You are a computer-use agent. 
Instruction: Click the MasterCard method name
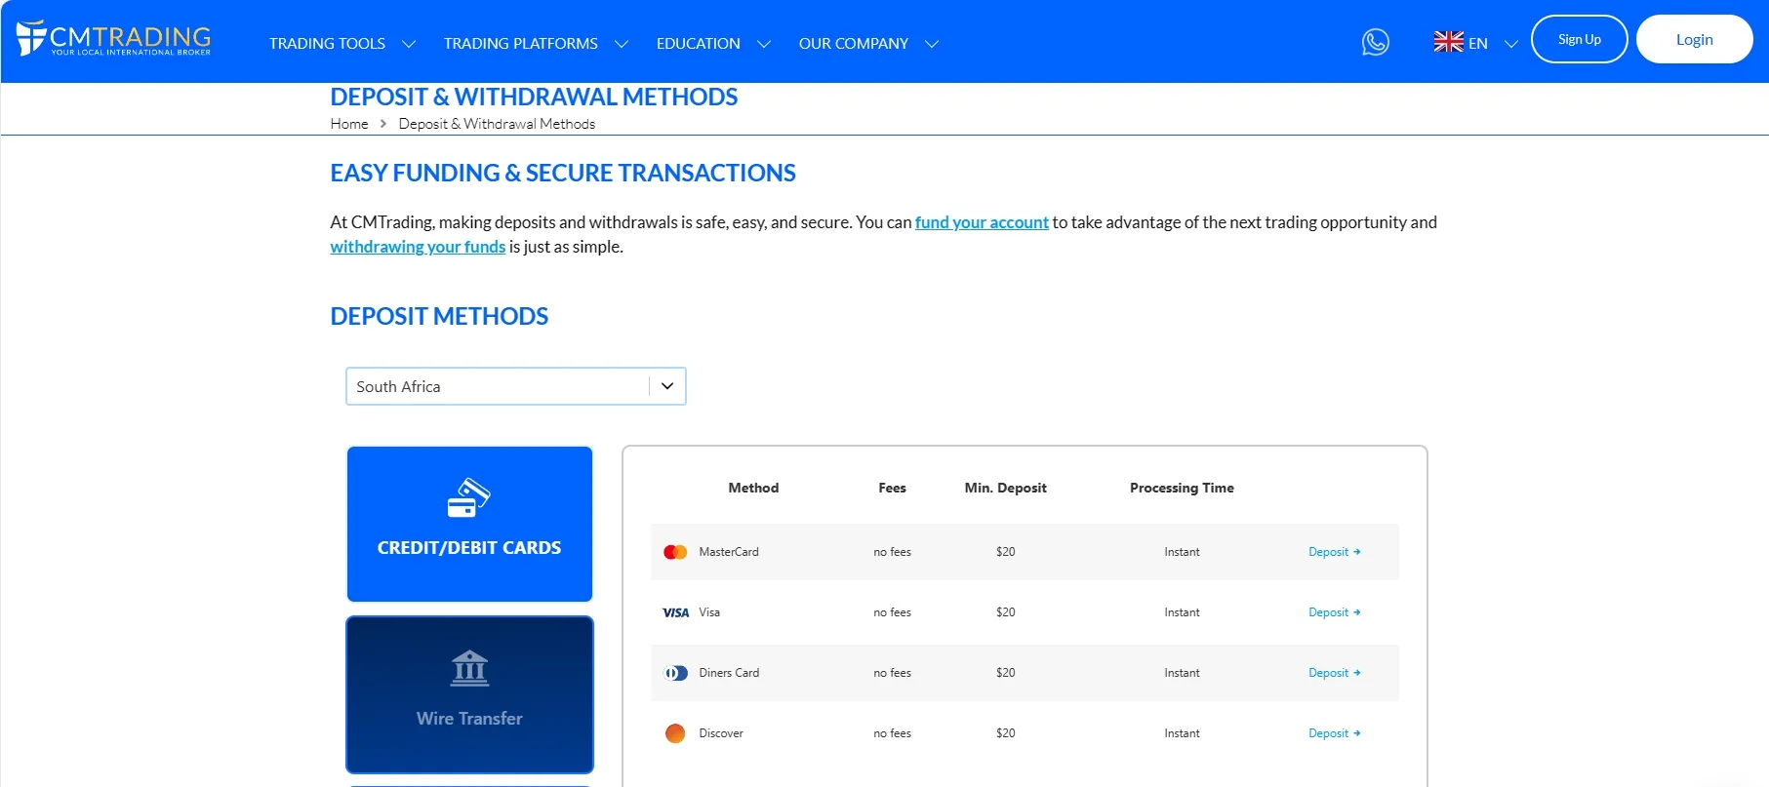coord(729,552)
